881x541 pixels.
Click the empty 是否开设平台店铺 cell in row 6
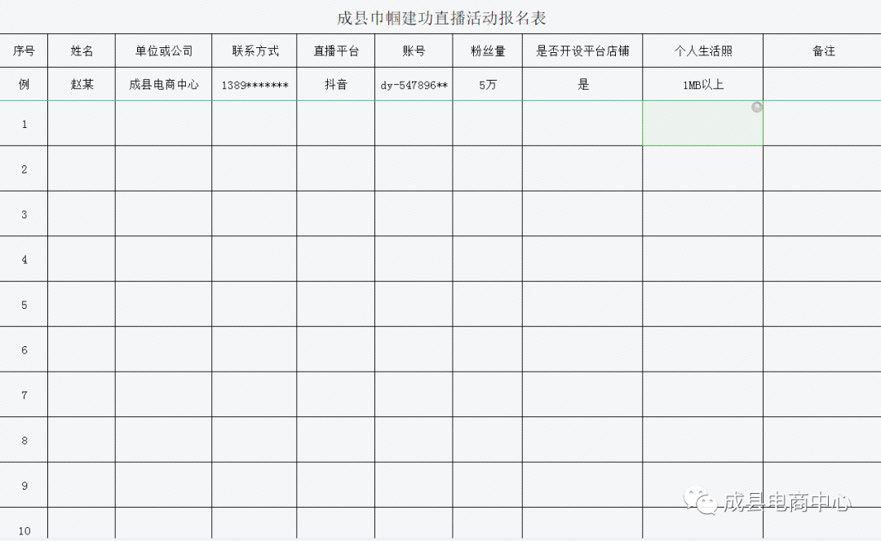[582, 350]
